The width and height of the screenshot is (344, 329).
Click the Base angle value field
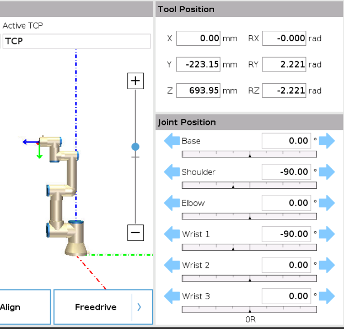[286, 141]
